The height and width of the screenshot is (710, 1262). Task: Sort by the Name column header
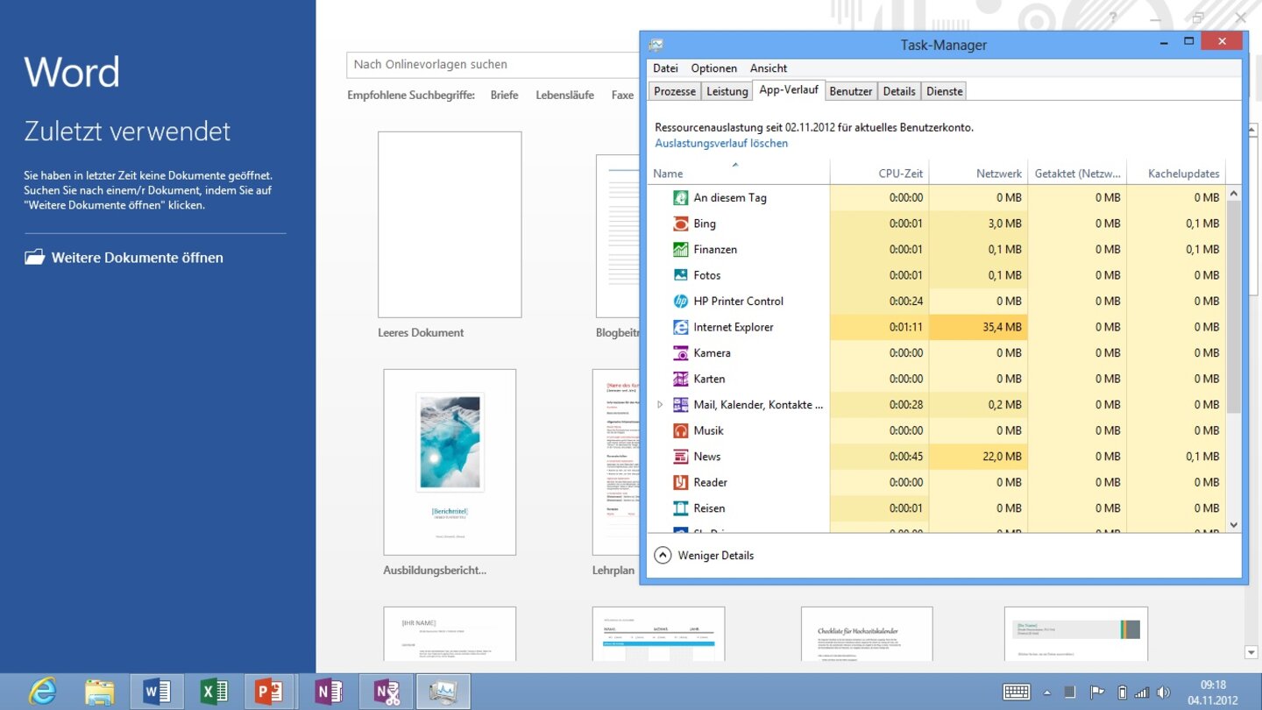739,173
